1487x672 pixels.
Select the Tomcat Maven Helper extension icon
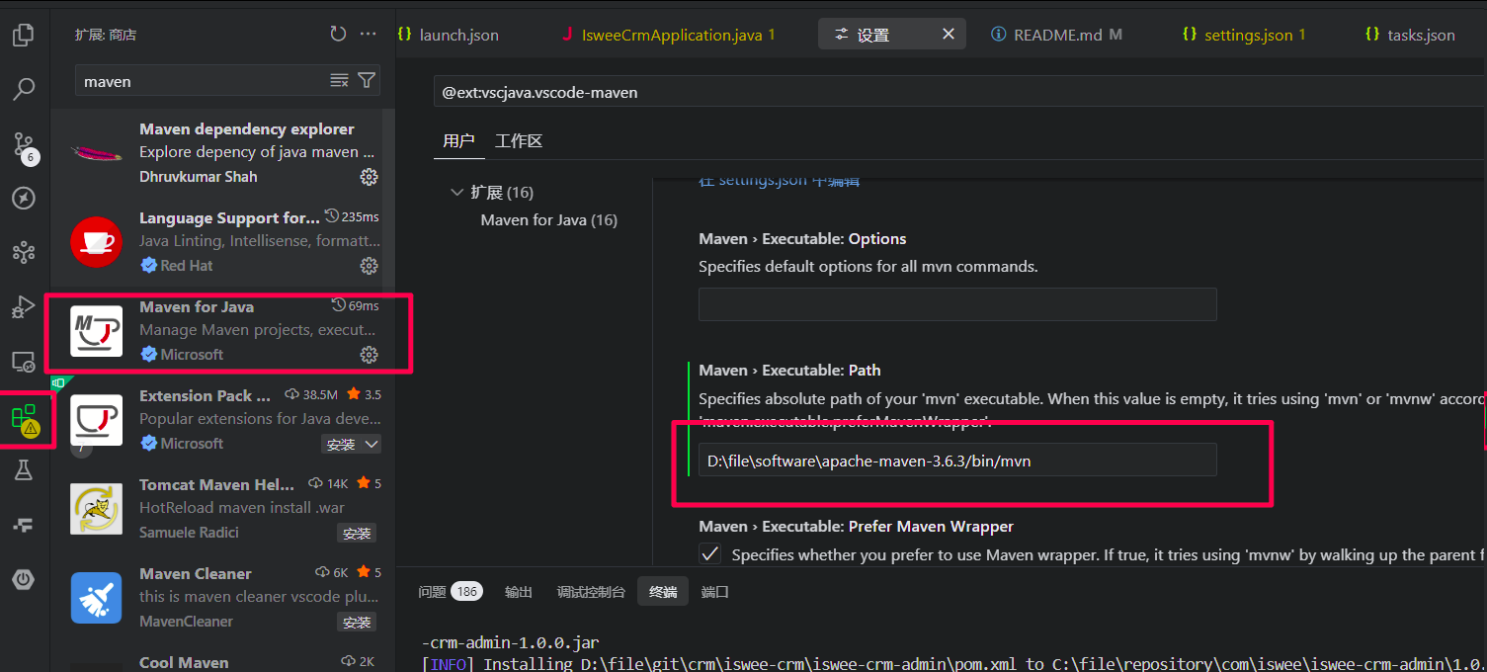coord(97,509)
